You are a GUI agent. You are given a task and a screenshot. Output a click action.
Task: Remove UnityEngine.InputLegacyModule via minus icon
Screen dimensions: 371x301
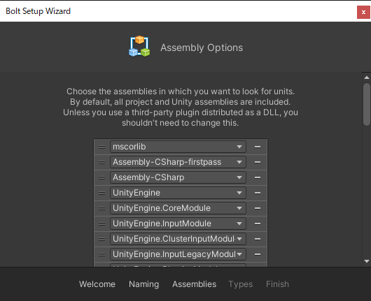[x=258, y=254]
